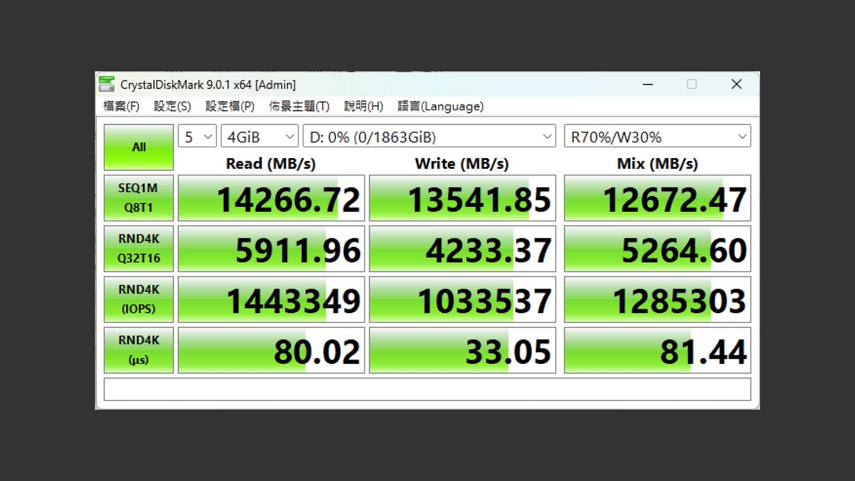Open the 語言(Language) menu
855x481 pixels.
pos(440,106)
